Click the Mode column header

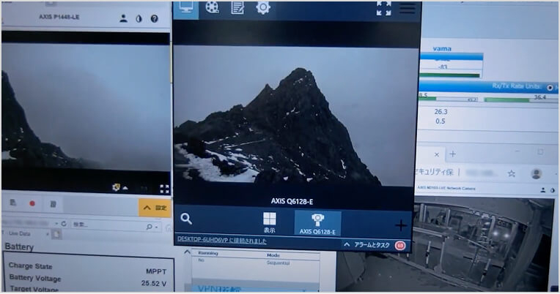(273, 255)
